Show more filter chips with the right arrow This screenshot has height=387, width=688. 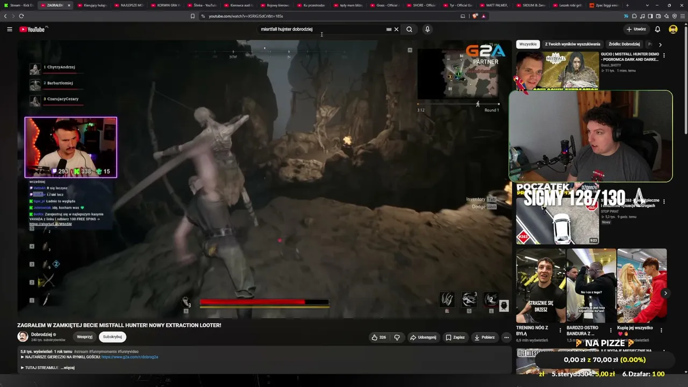(x=660, y=45)
